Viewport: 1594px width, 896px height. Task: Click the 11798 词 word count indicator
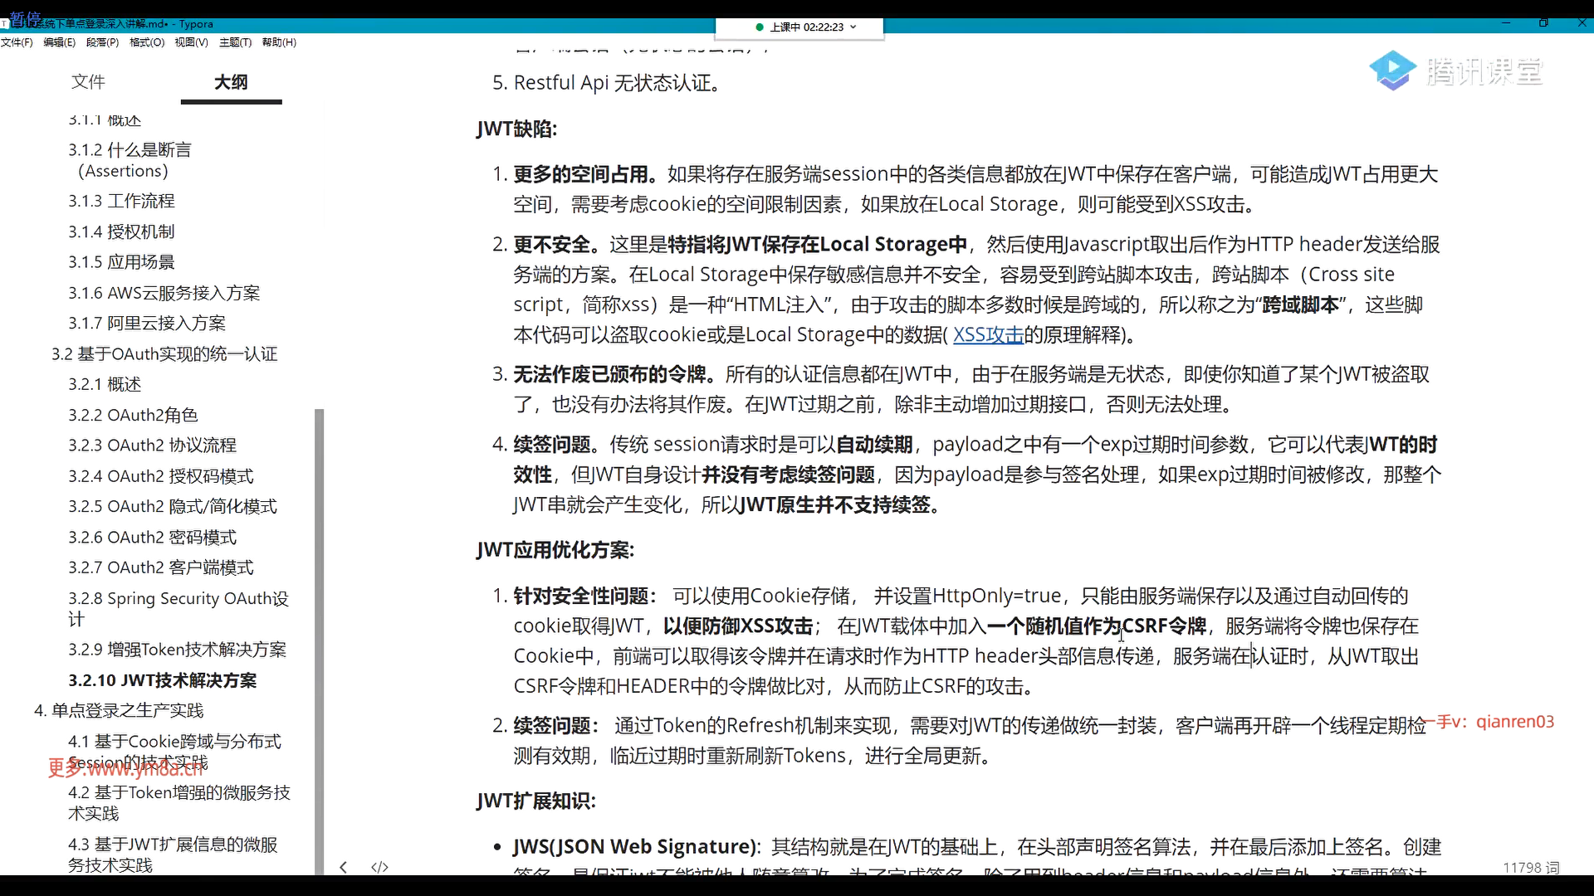pyautogui.click(x=1531, y=867)
